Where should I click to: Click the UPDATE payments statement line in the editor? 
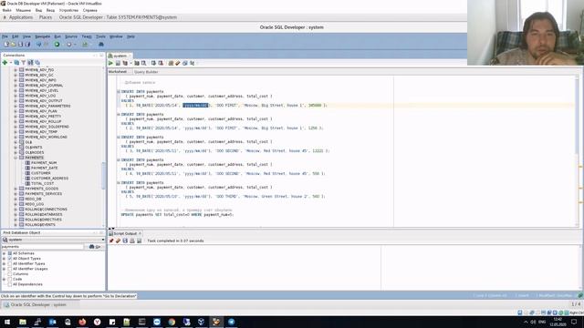point(177,215)
